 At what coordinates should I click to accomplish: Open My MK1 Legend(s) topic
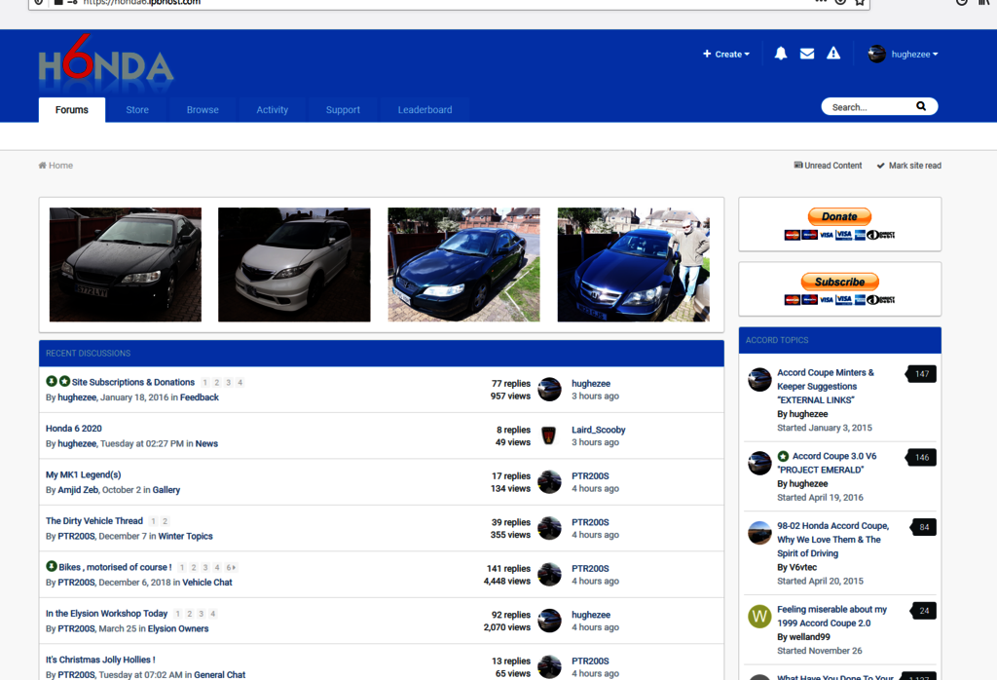84,474
